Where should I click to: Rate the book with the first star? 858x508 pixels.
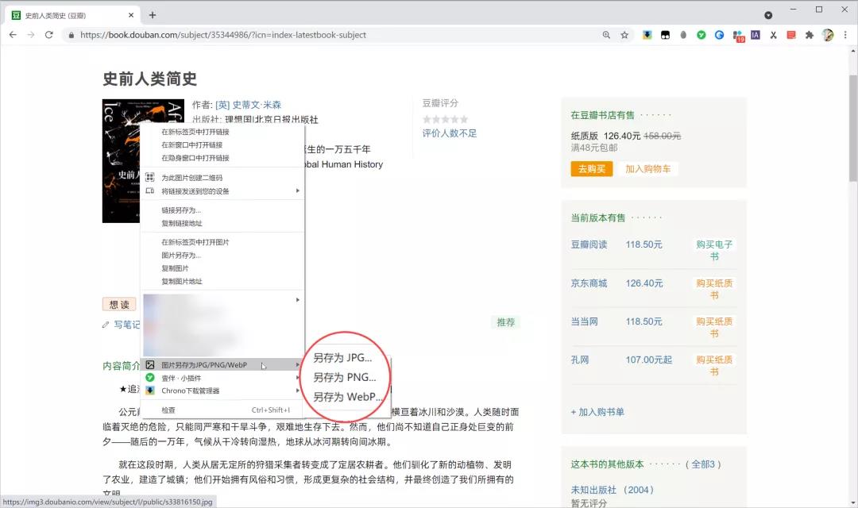click(x=425, y=119)
